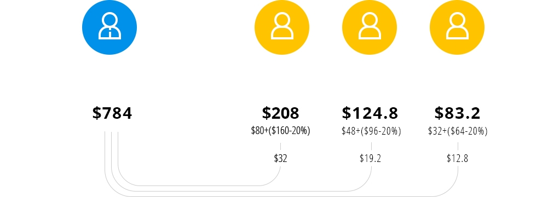Image resolution: width=542 pixels, height=197 pixels.
Task: Click the $12.8 commission value
Action: [x=457, y=158]
